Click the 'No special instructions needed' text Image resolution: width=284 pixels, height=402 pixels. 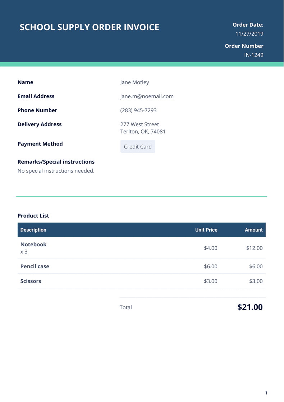pyautogui.click(x=56, y=171)
